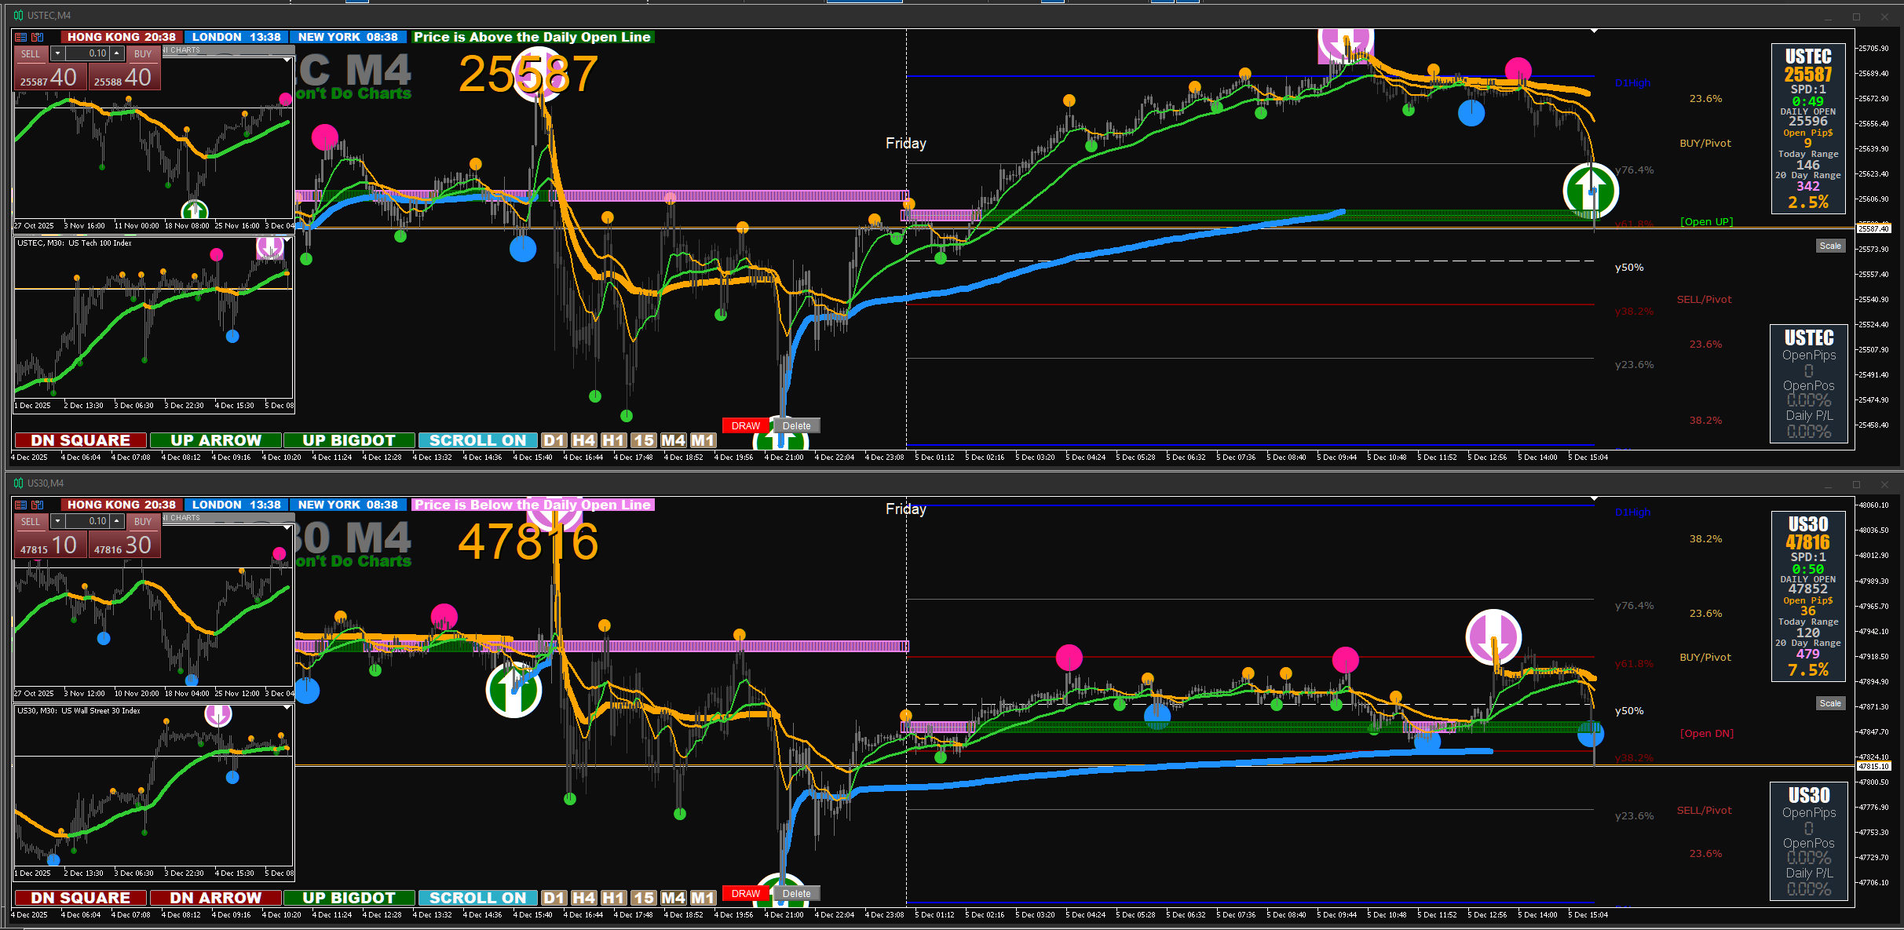Click the candlestick icon beside the US30,M4 title
The image size is (1904, 930).
(x=18, y=483)
